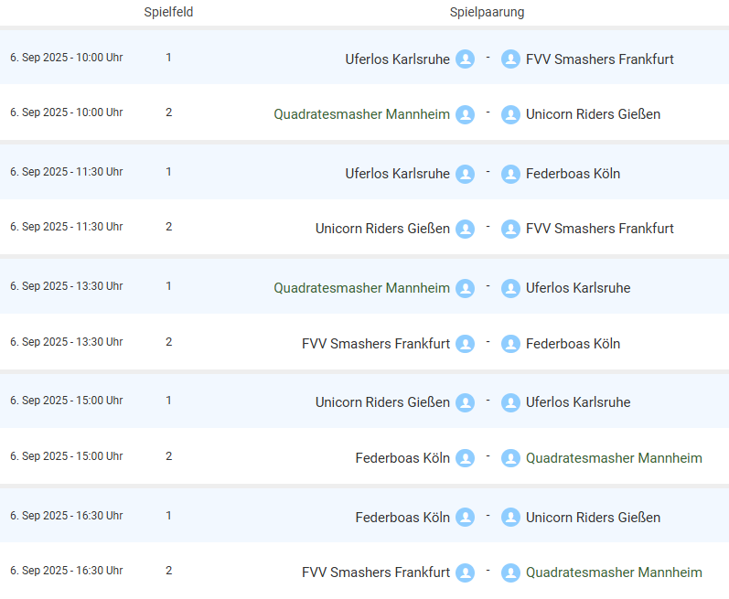Click avatar icon left of Unicorn Riders Gießen 16:30
This screenshot has width=729, height=599.
[510, 518]
